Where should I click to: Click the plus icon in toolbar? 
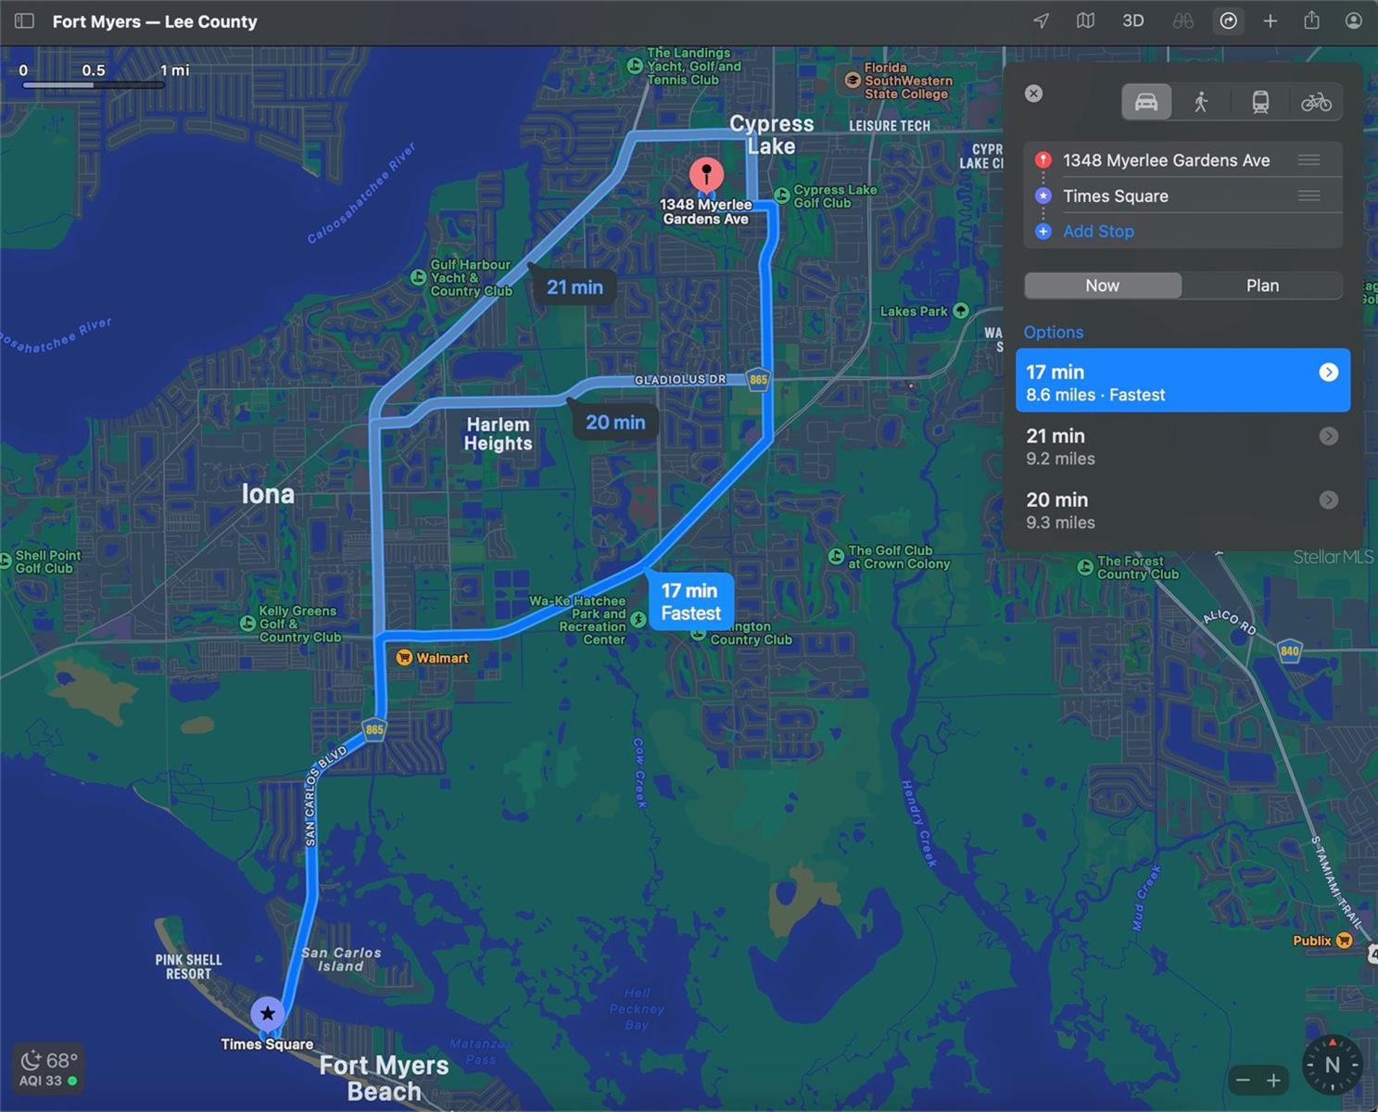click(x=1271, y=20)
